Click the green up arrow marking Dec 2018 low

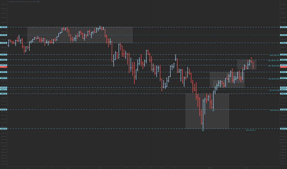(x=203, y=130)
